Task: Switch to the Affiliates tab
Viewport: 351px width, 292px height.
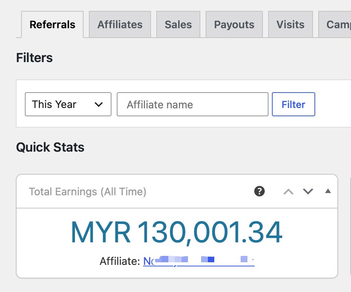Action: [x=120, y=24]
